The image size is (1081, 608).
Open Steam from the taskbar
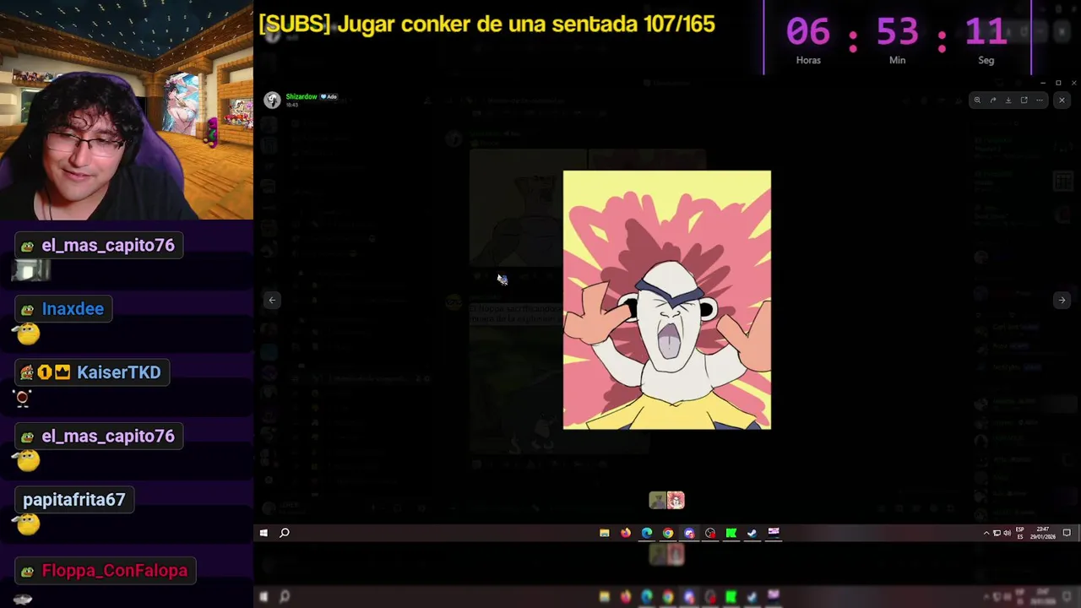(752, 533)
